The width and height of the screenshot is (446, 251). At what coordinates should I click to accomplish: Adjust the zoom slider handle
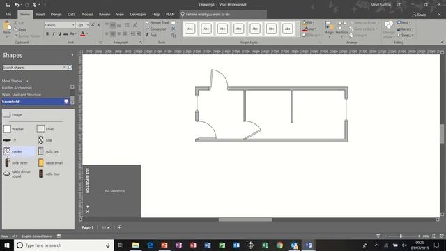point(401,236)
